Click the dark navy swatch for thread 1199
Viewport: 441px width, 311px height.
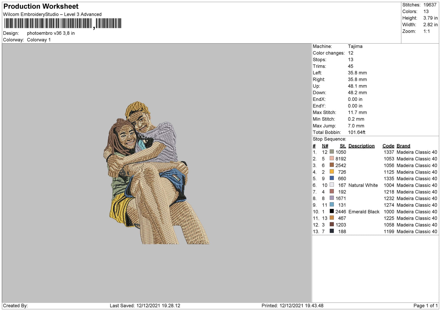coord(332,231)
